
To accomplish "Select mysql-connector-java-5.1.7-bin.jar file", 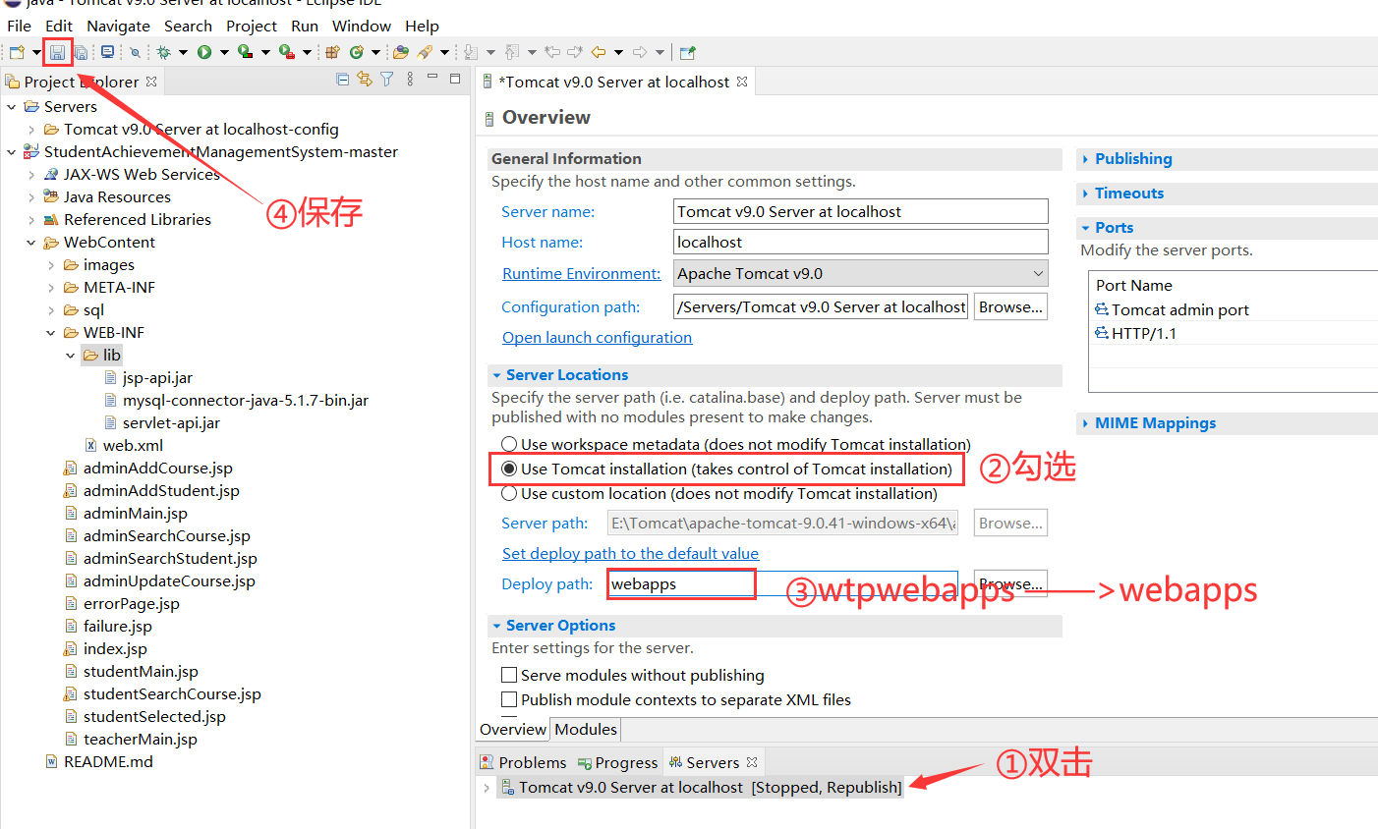I will coord(236,400).
